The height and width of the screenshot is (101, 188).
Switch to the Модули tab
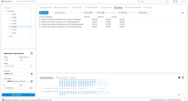coord(148,7)
